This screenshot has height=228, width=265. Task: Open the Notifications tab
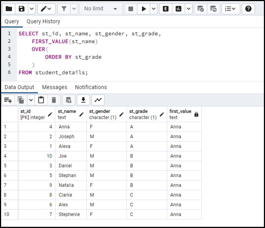pos(91,87)
